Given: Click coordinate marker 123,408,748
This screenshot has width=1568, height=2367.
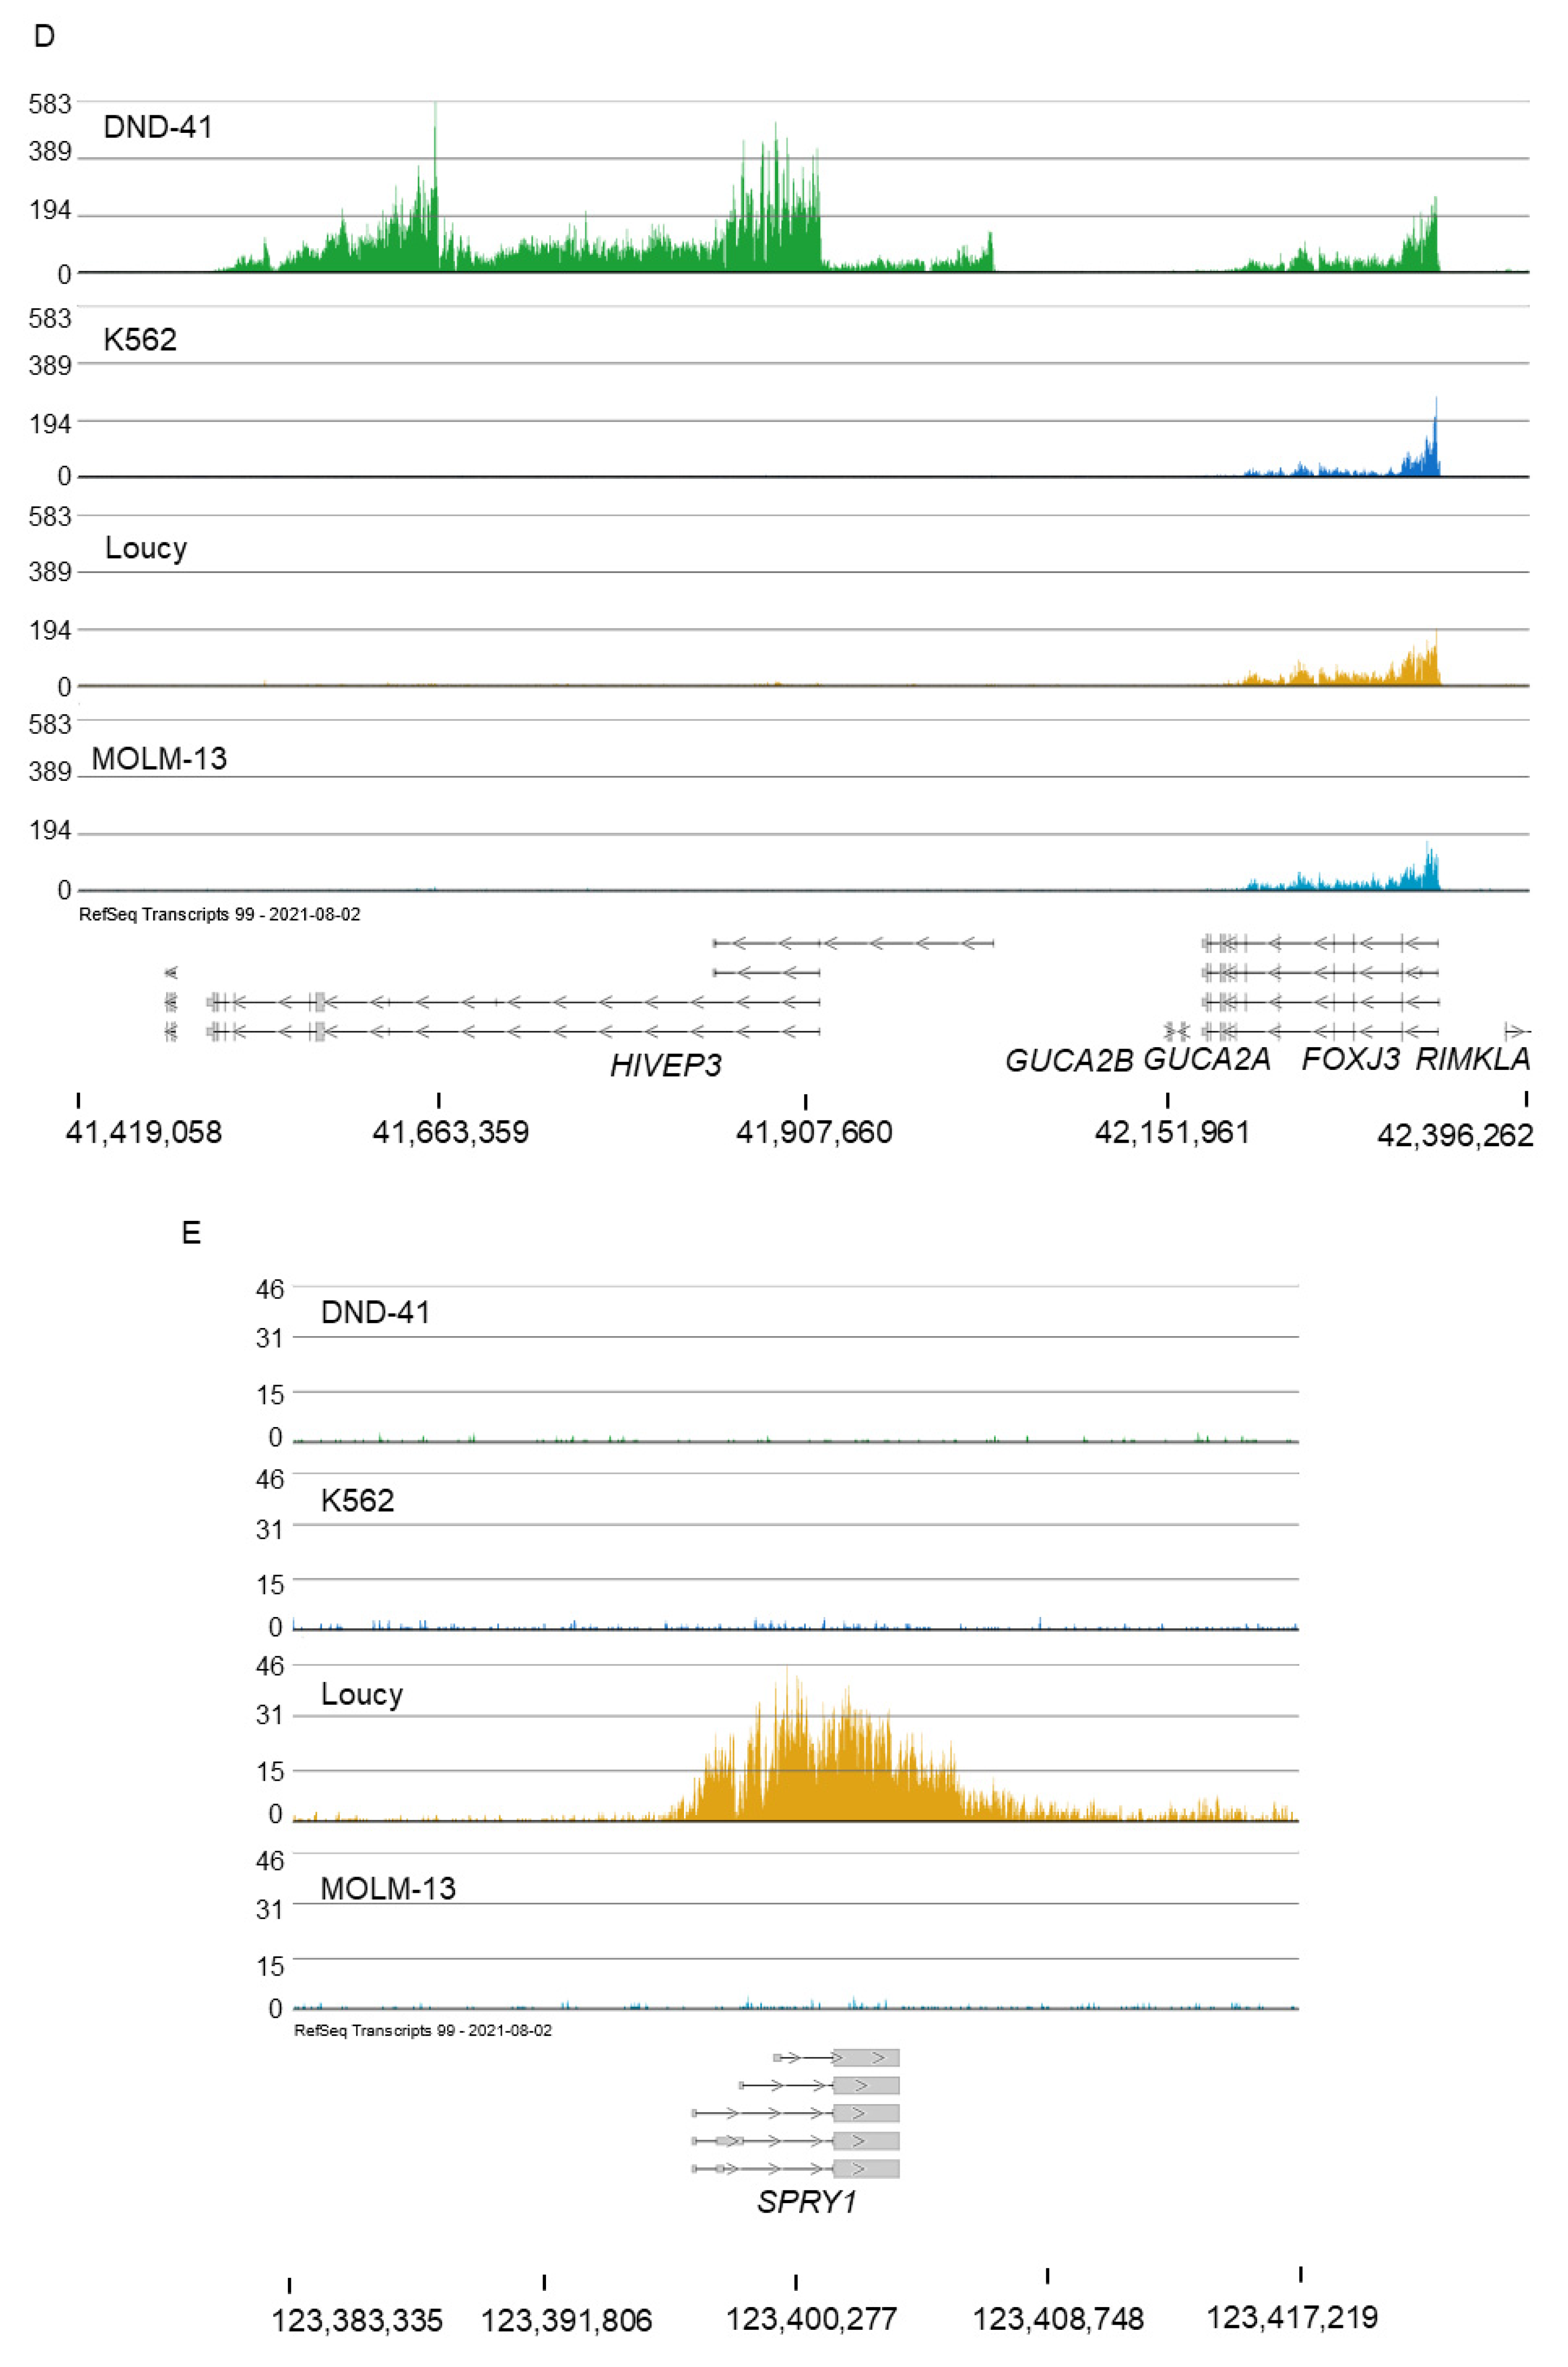Looking at the screenshot, I should point(1058,2318).
